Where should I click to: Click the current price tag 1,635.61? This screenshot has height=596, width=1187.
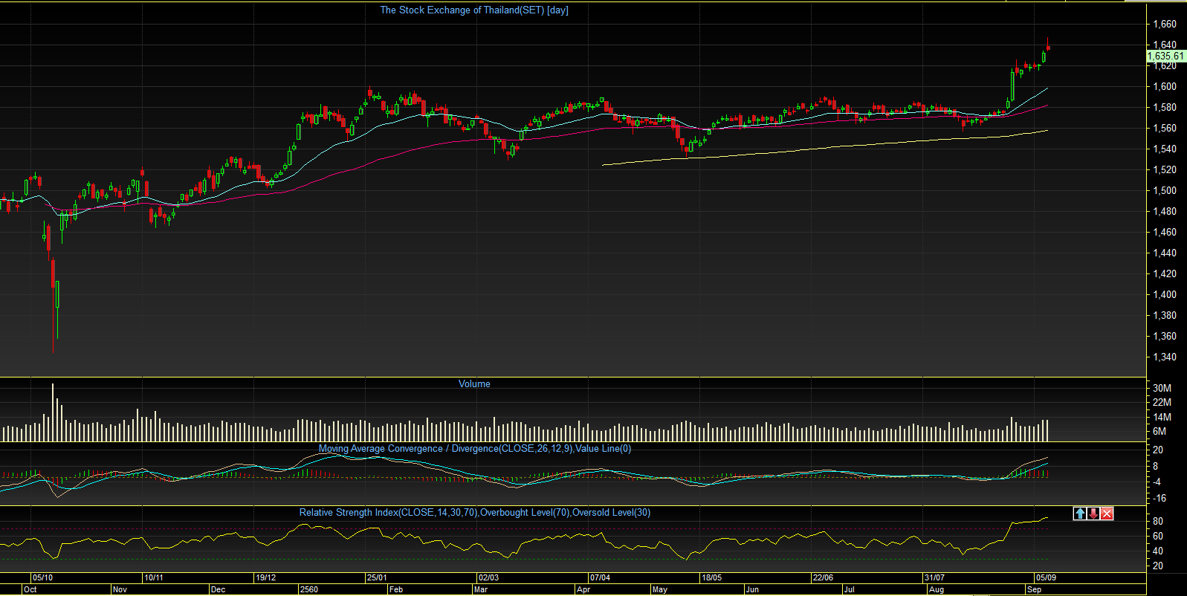point(1165,56)
